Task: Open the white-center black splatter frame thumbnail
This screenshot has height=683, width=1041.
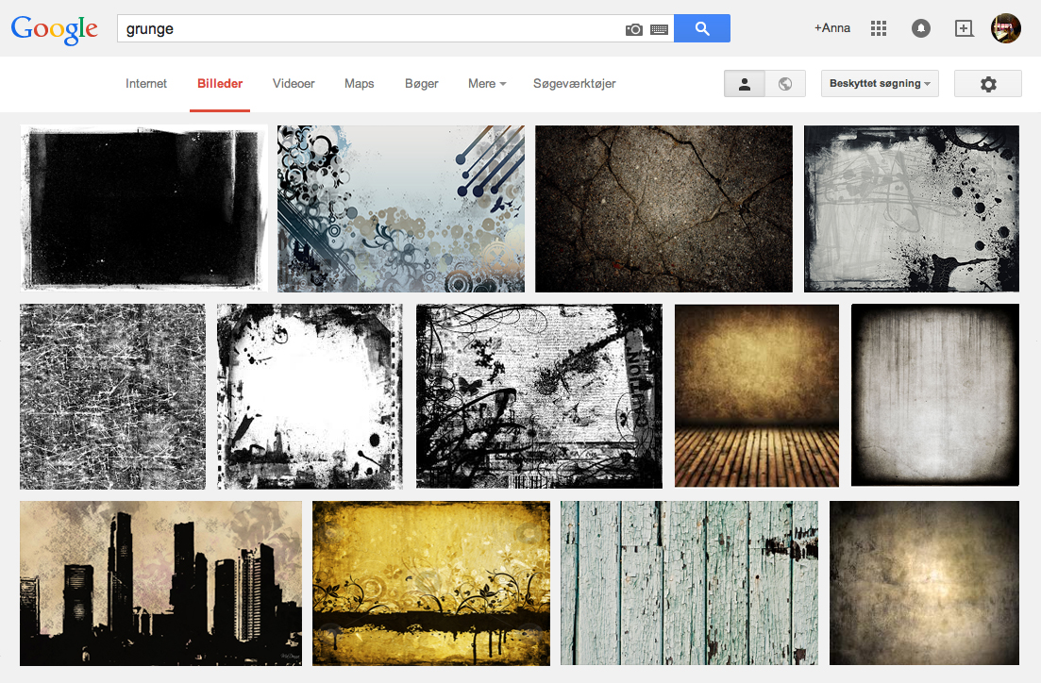Action: point(310,396)
